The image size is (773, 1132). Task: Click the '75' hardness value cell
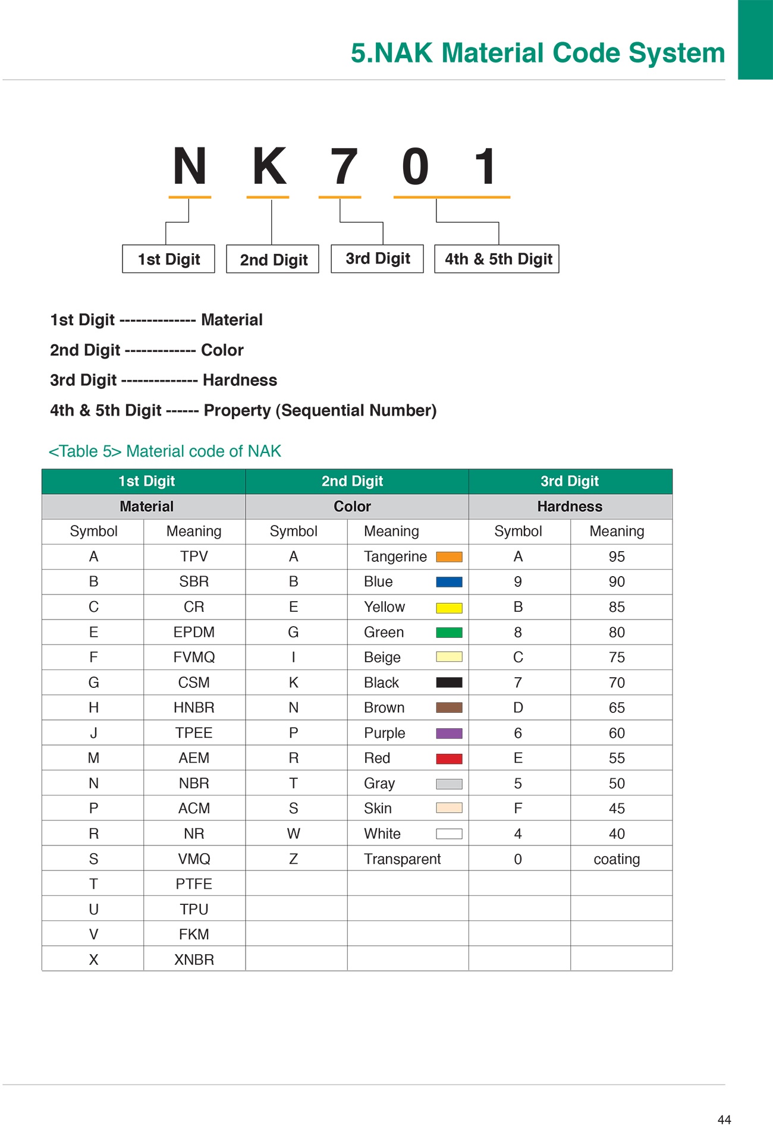[x=621, y=658]
